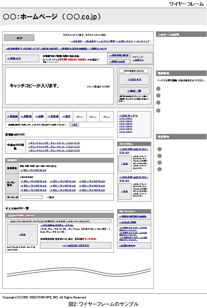Click the キャッチコピーが入ります hero text
The width and height of the screenshot is (207, 308).
tap(34, 86)
